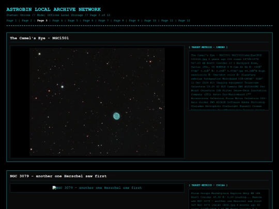Open the Page 5 archive link

[x=73, y=21]
